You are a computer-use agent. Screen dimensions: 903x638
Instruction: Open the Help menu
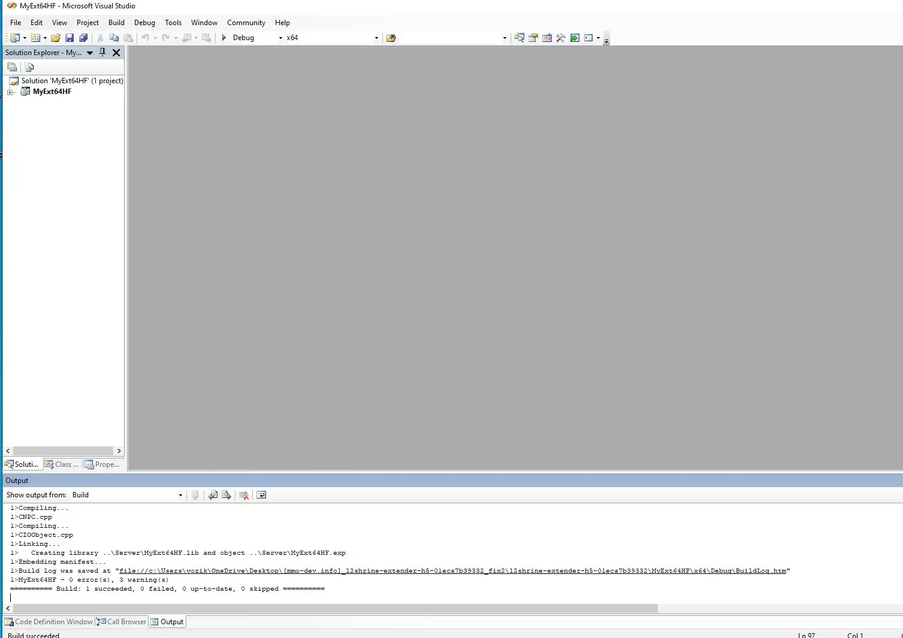pos(282,23)
